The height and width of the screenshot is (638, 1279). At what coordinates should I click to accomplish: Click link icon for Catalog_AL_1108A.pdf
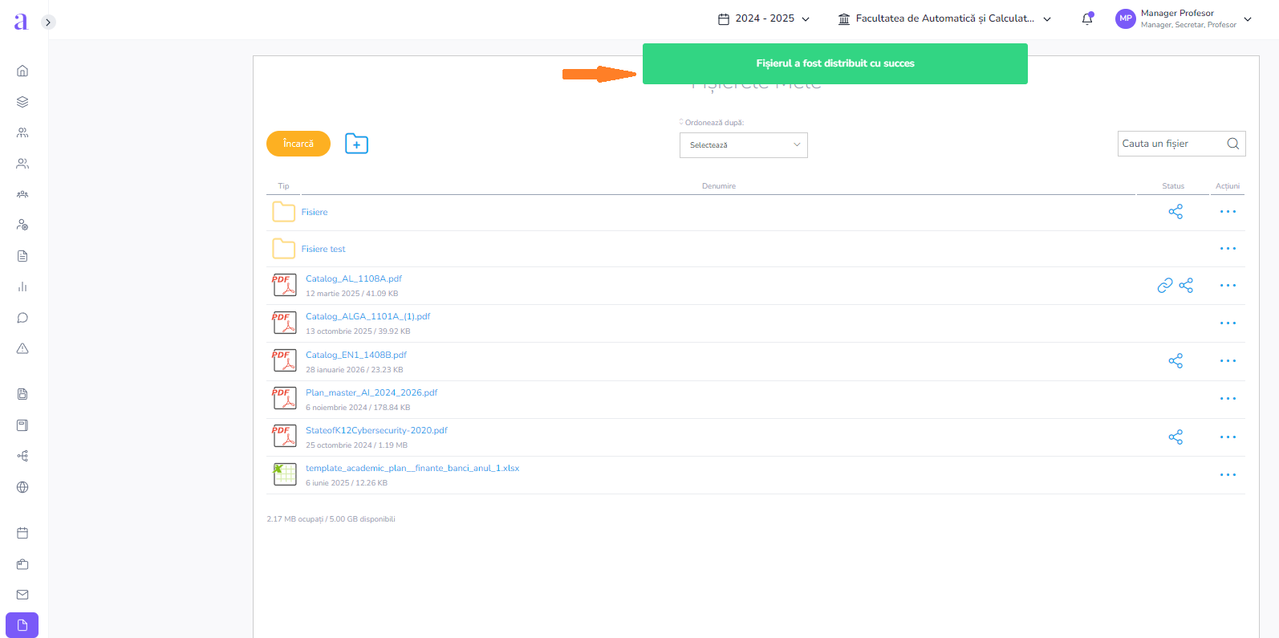click(x=1164, y=286)
